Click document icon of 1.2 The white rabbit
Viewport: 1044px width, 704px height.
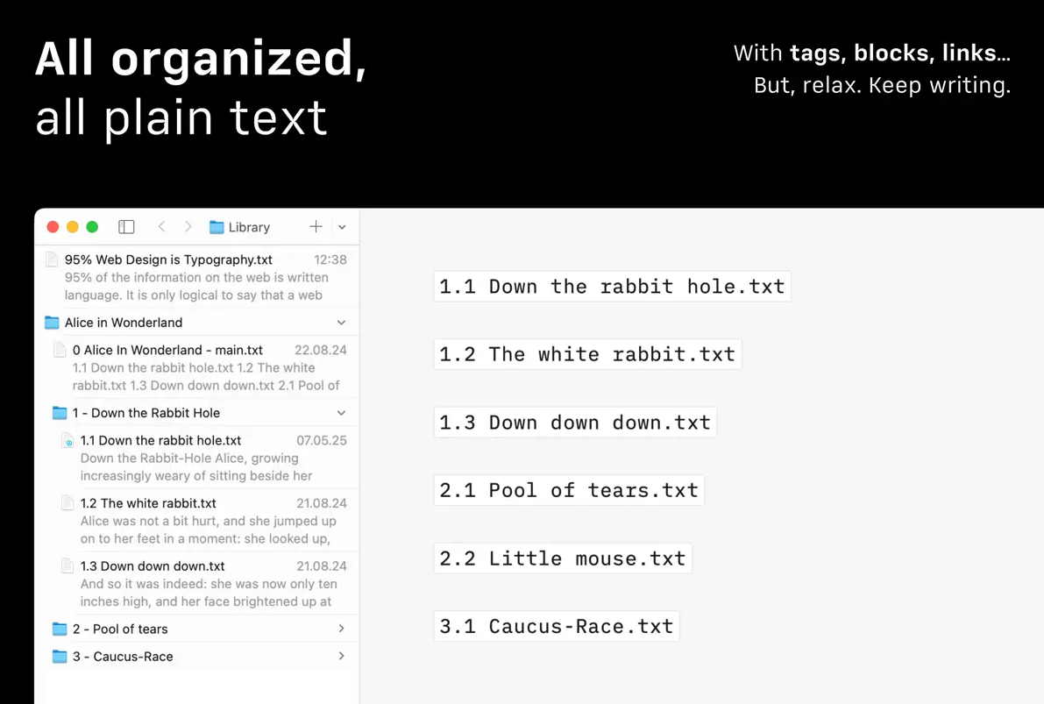67,503
